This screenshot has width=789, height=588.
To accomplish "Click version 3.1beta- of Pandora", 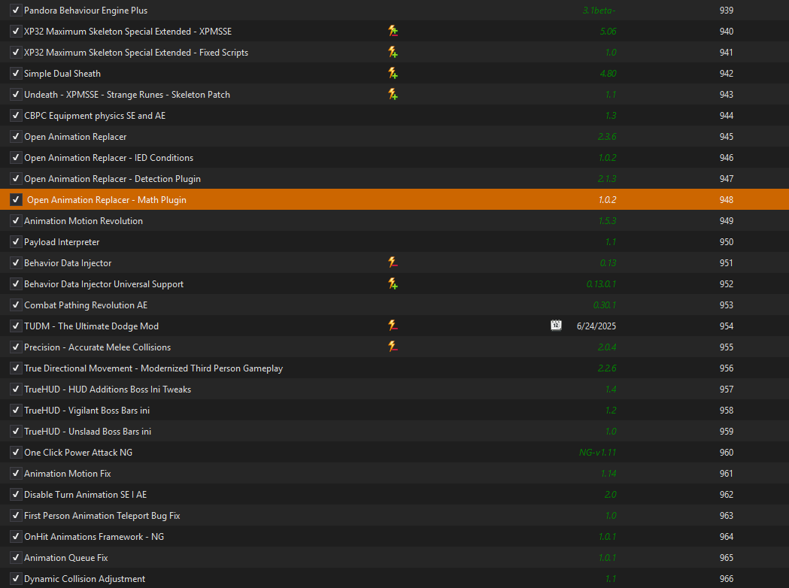I will point(599,10).
